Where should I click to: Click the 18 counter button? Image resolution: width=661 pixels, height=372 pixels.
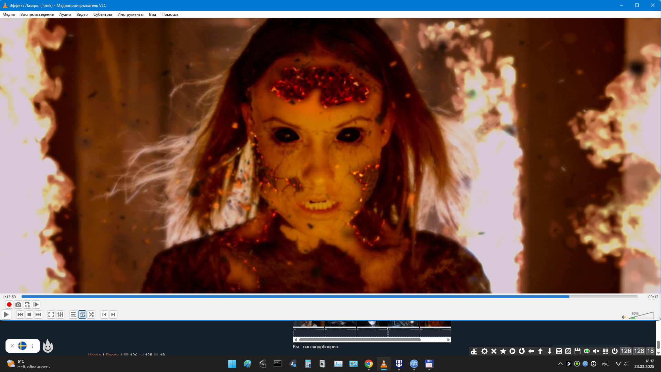pos(650,351)
